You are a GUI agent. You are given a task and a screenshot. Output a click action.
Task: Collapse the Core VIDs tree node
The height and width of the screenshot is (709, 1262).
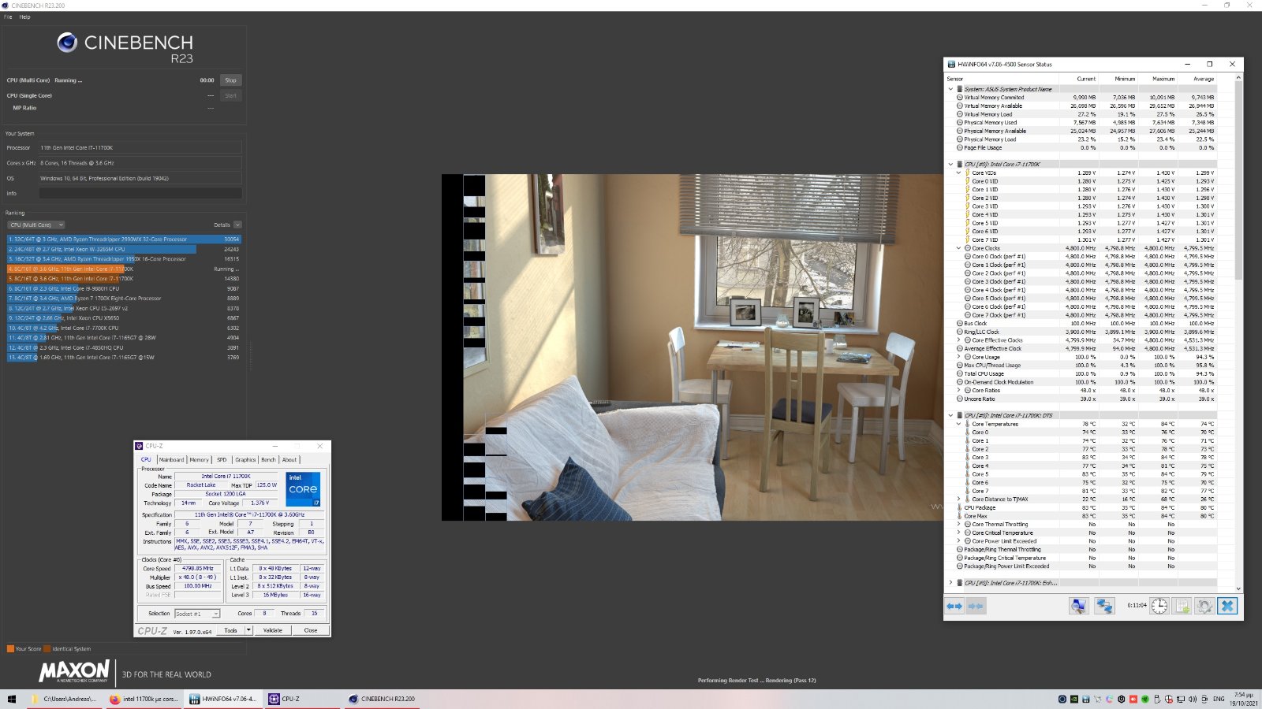tap(959, 173)
